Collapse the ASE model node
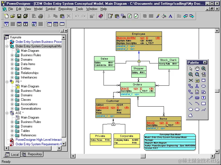Viewport: 221px width, 165px height. pyautogui.click(x=7, y=113)
